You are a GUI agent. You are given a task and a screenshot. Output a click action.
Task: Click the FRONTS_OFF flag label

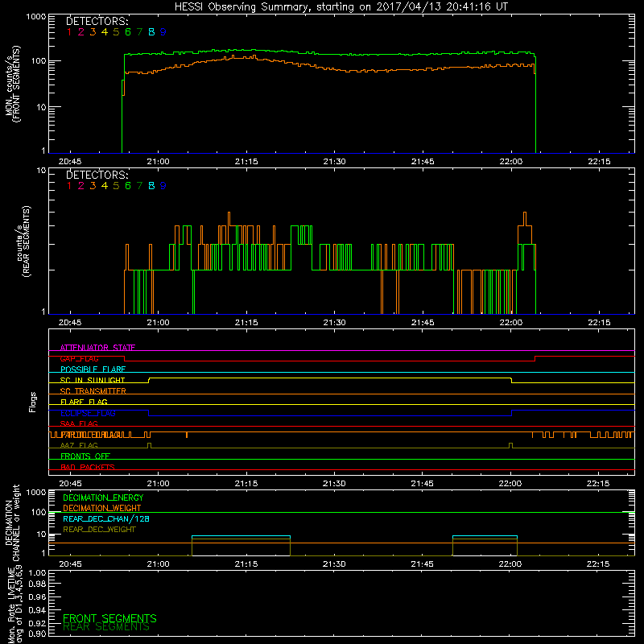point(85,456)
